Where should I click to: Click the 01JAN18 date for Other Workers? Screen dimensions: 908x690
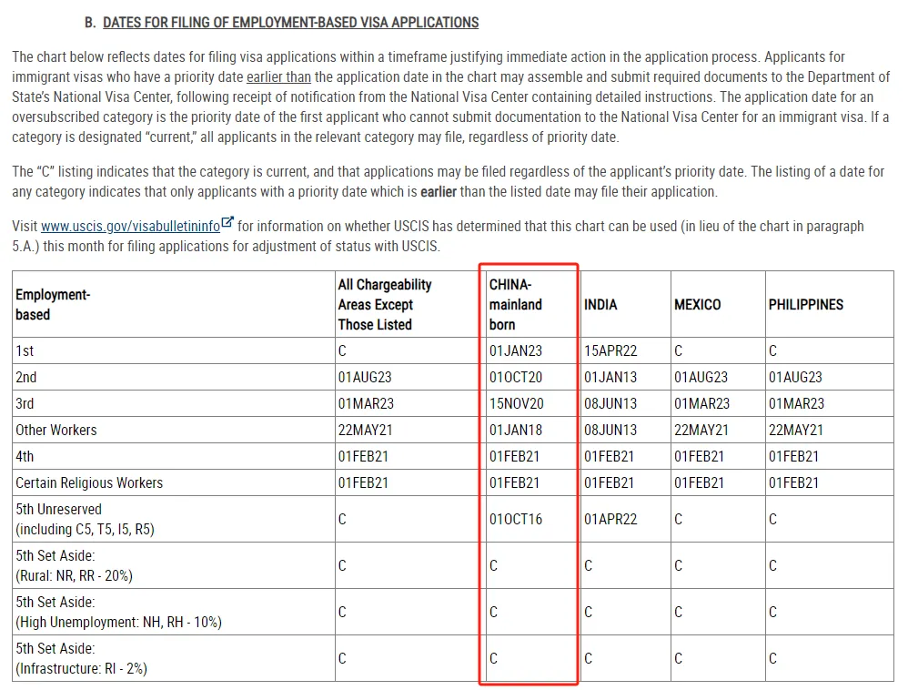pyautogui.click(x=516, y=430)
